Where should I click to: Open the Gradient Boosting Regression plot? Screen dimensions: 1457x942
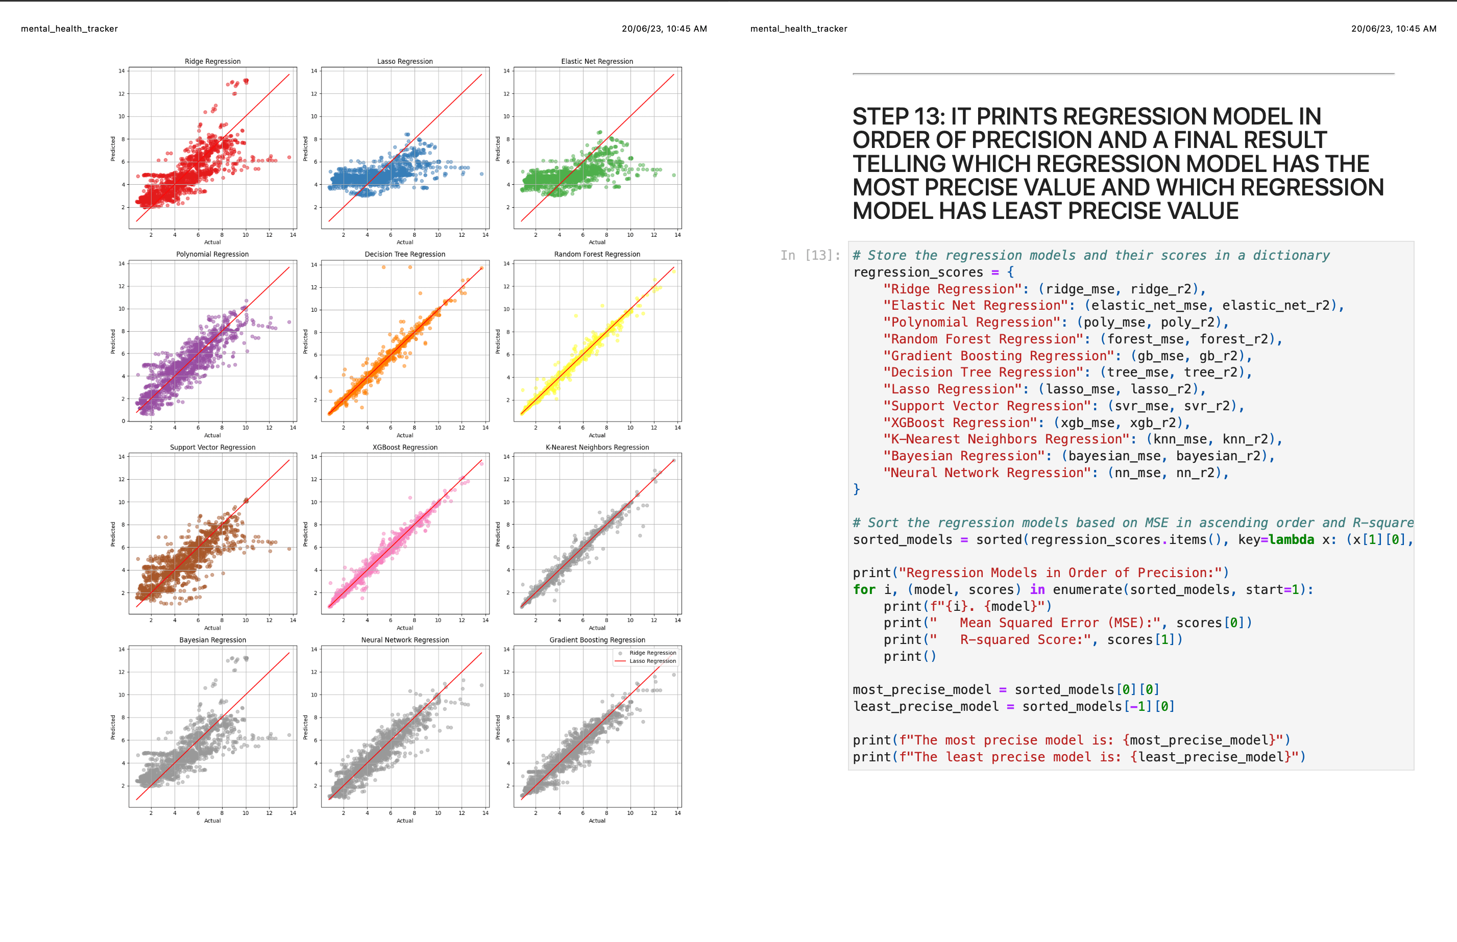[597, 726]
